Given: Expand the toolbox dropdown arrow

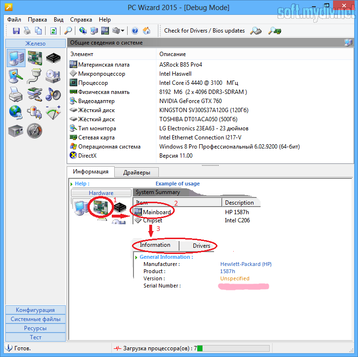Looking at the screenshot, I should tap(122, 31).
